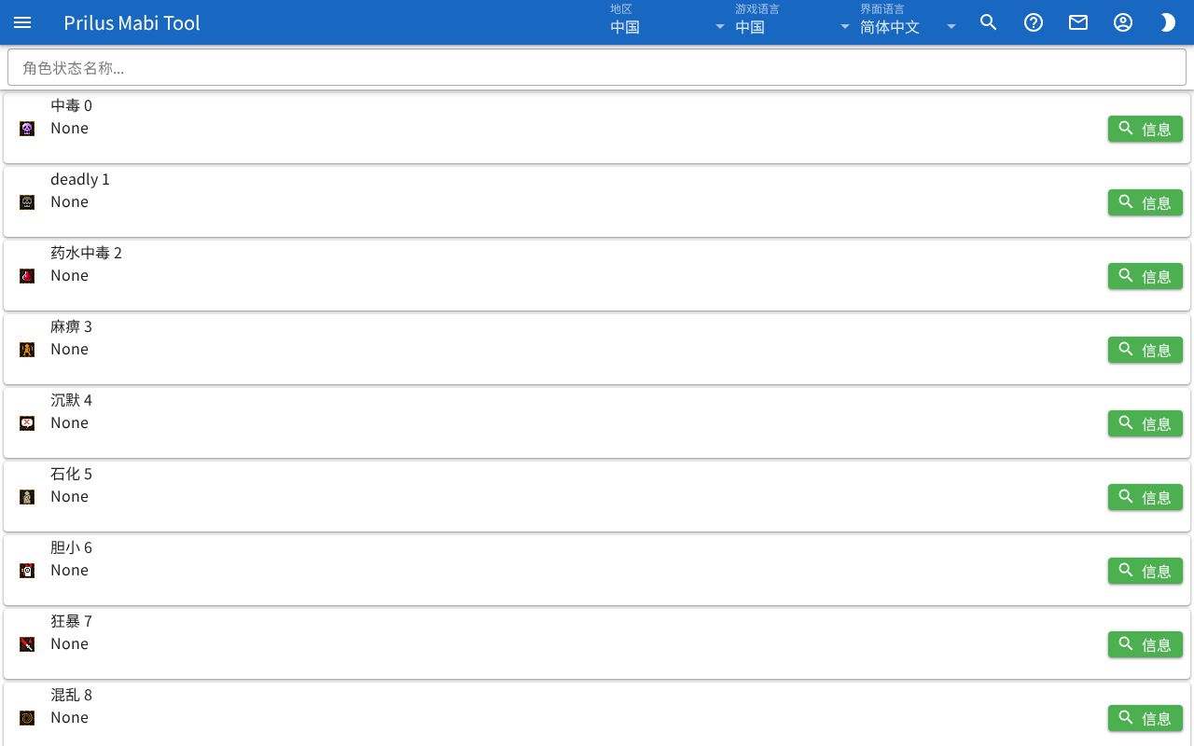Click 信息 button for 石化 5
This screenshot has height=746, width=1194.
click(1145, 497)
